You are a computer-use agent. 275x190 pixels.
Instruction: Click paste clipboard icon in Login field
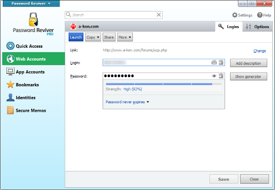coord(221,62)
